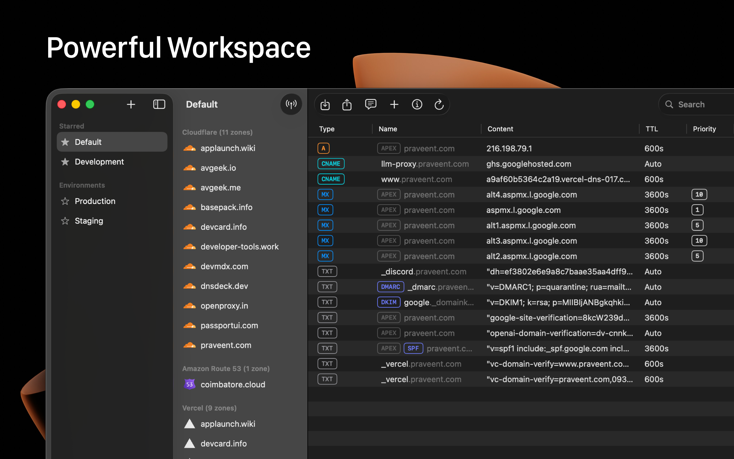The image size is (734, 459).
Task: Click the Amazon Route 53 section header
Action: [x=226, y=368]
